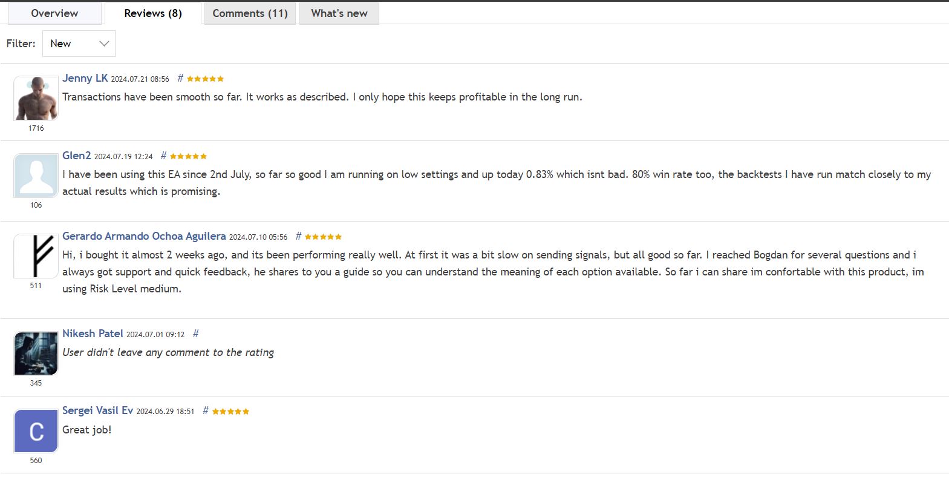Viewport: 949px width, 477px height.
Task: Click the permalink # icon on Glen2's review
Action: tap(163, 156)
